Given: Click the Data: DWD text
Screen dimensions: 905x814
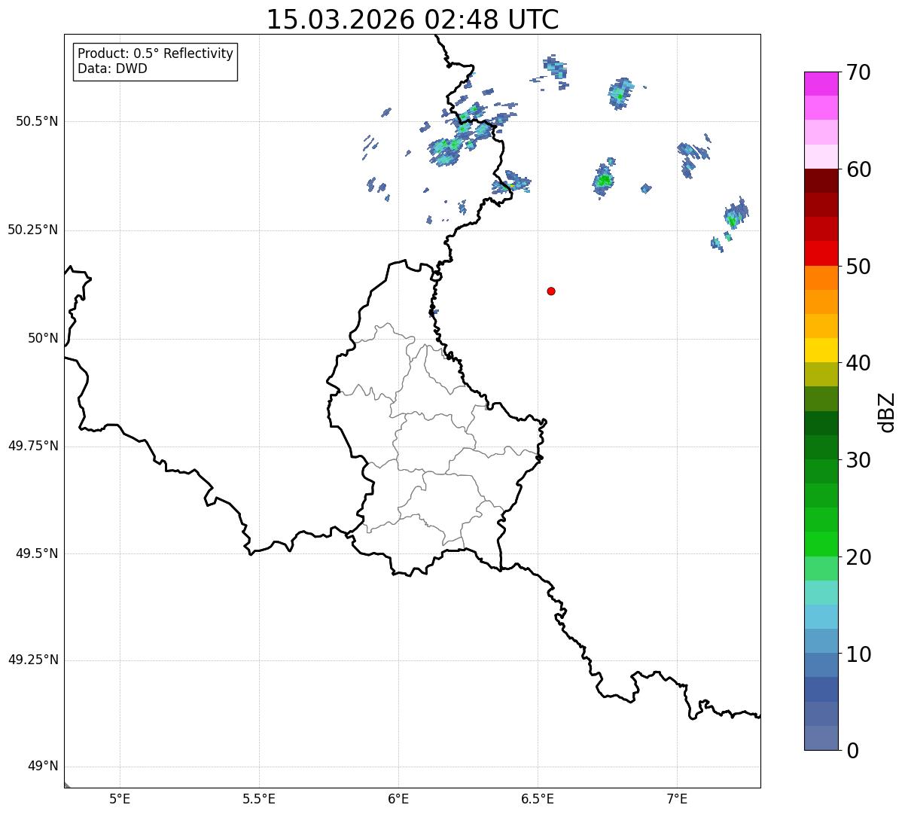Looking at the screenshot, I should pyautogui.click(x=112, y=69).
